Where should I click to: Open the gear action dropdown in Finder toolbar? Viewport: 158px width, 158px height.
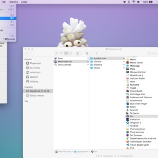(x=88, y=54)
